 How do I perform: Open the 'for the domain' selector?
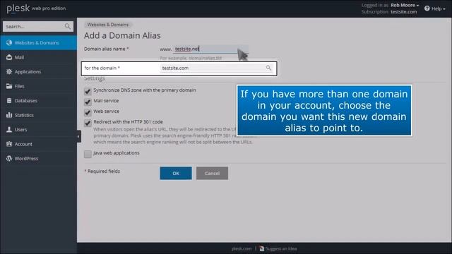click(x=216, y=68)
